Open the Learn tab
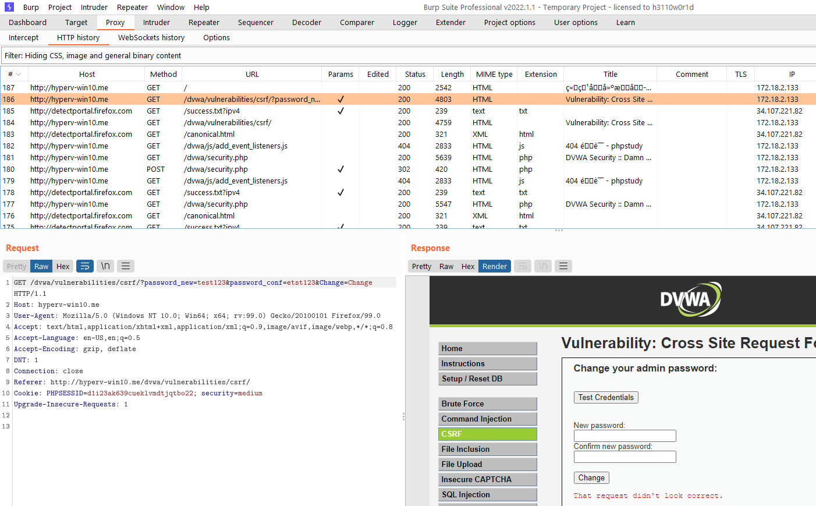Screen dimensions: 816x506 tap(625, 22)
